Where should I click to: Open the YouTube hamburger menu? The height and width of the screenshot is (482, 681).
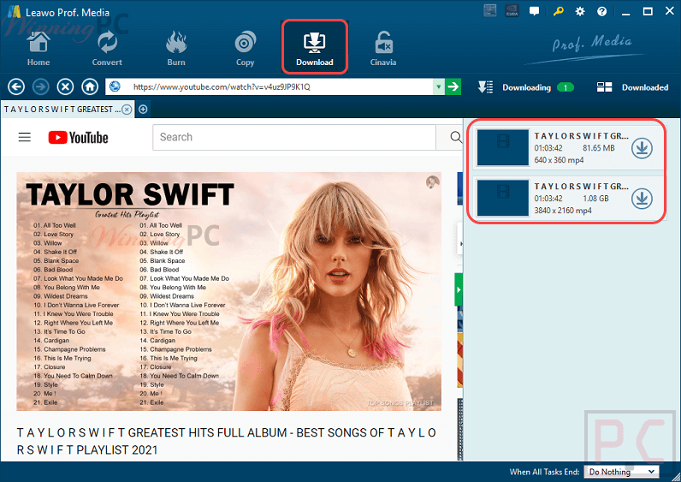pyautogui.click(x=25, y=137)
